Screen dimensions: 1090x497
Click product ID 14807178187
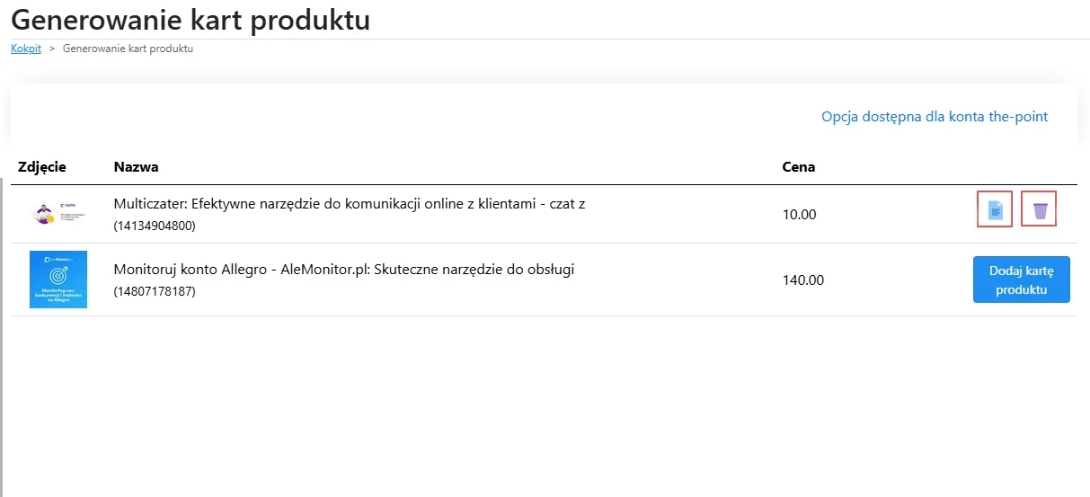pos(155,292)
